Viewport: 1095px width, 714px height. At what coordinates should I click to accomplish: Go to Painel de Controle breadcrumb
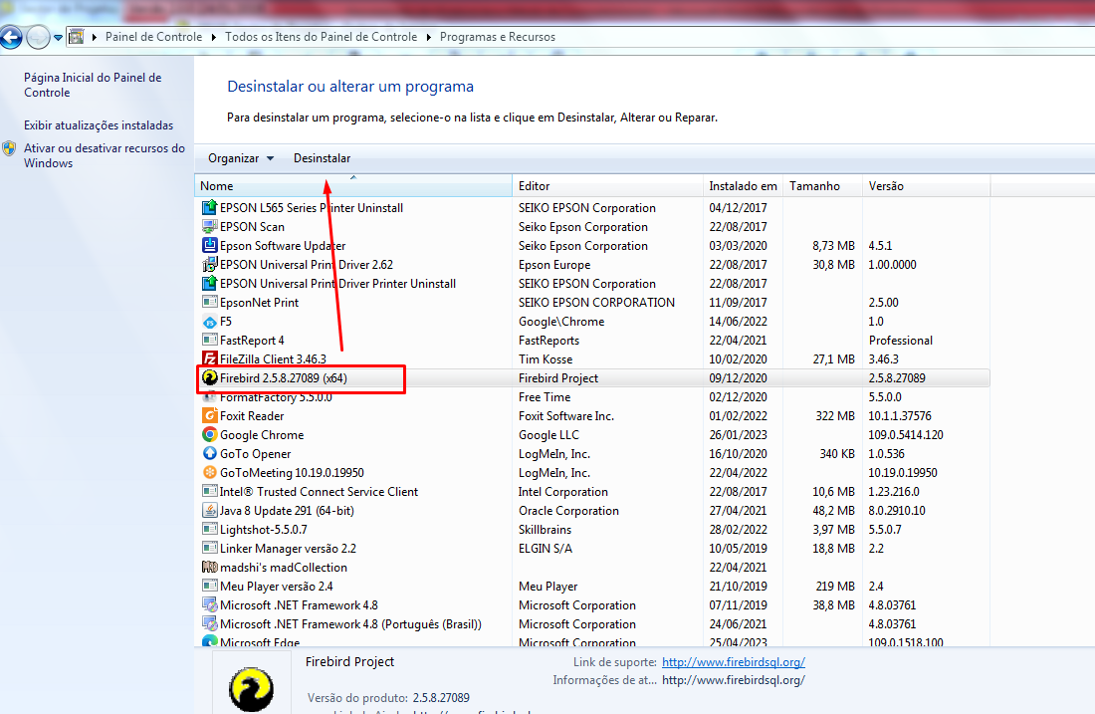coord(153,37)
